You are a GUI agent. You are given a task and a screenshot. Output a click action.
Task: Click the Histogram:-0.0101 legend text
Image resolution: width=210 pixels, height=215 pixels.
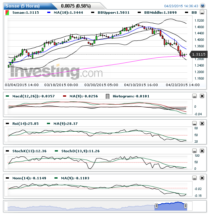(131, 96)
